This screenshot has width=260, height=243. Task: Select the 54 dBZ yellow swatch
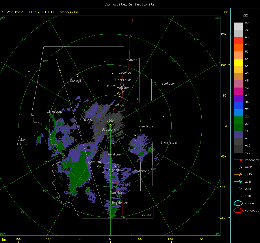pyautogui.click(x=238, y=62)
